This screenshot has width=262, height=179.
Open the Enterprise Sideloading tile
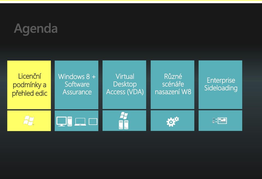click(221, 85)
